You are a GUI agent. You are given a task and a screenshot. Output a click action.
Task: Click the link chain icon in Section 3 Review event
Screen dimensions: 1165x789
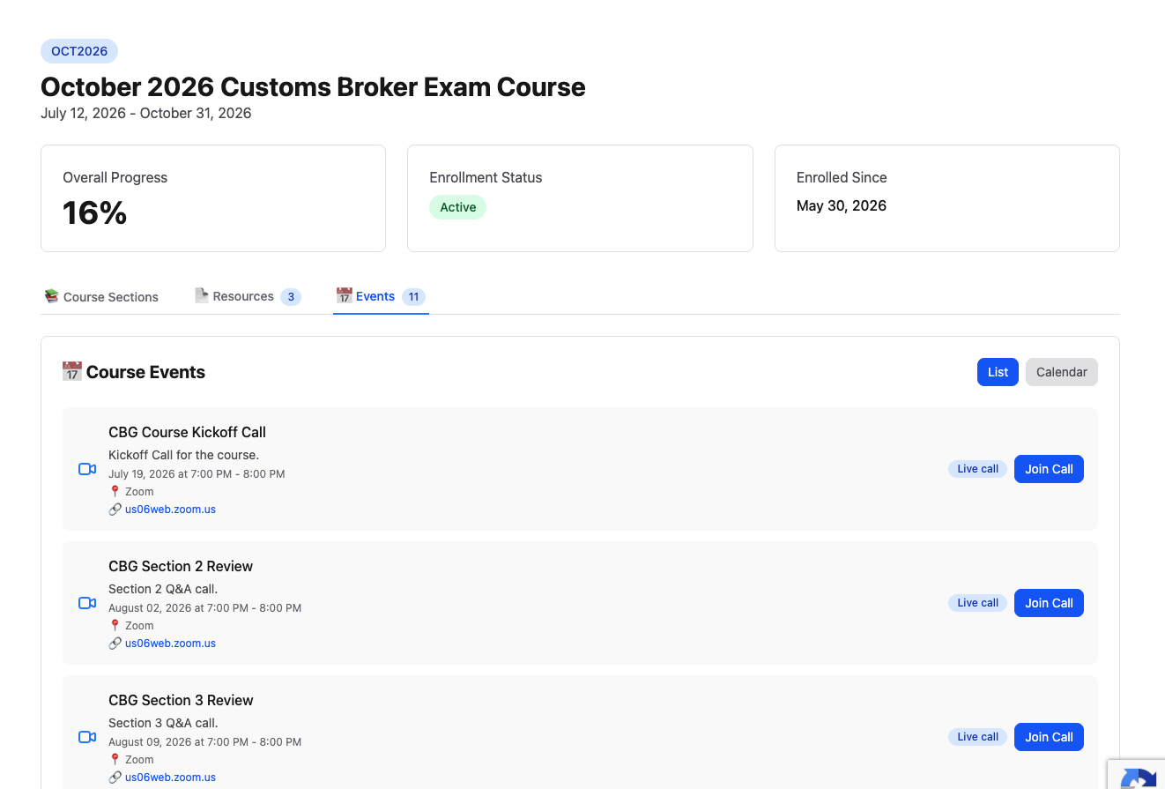115,778
